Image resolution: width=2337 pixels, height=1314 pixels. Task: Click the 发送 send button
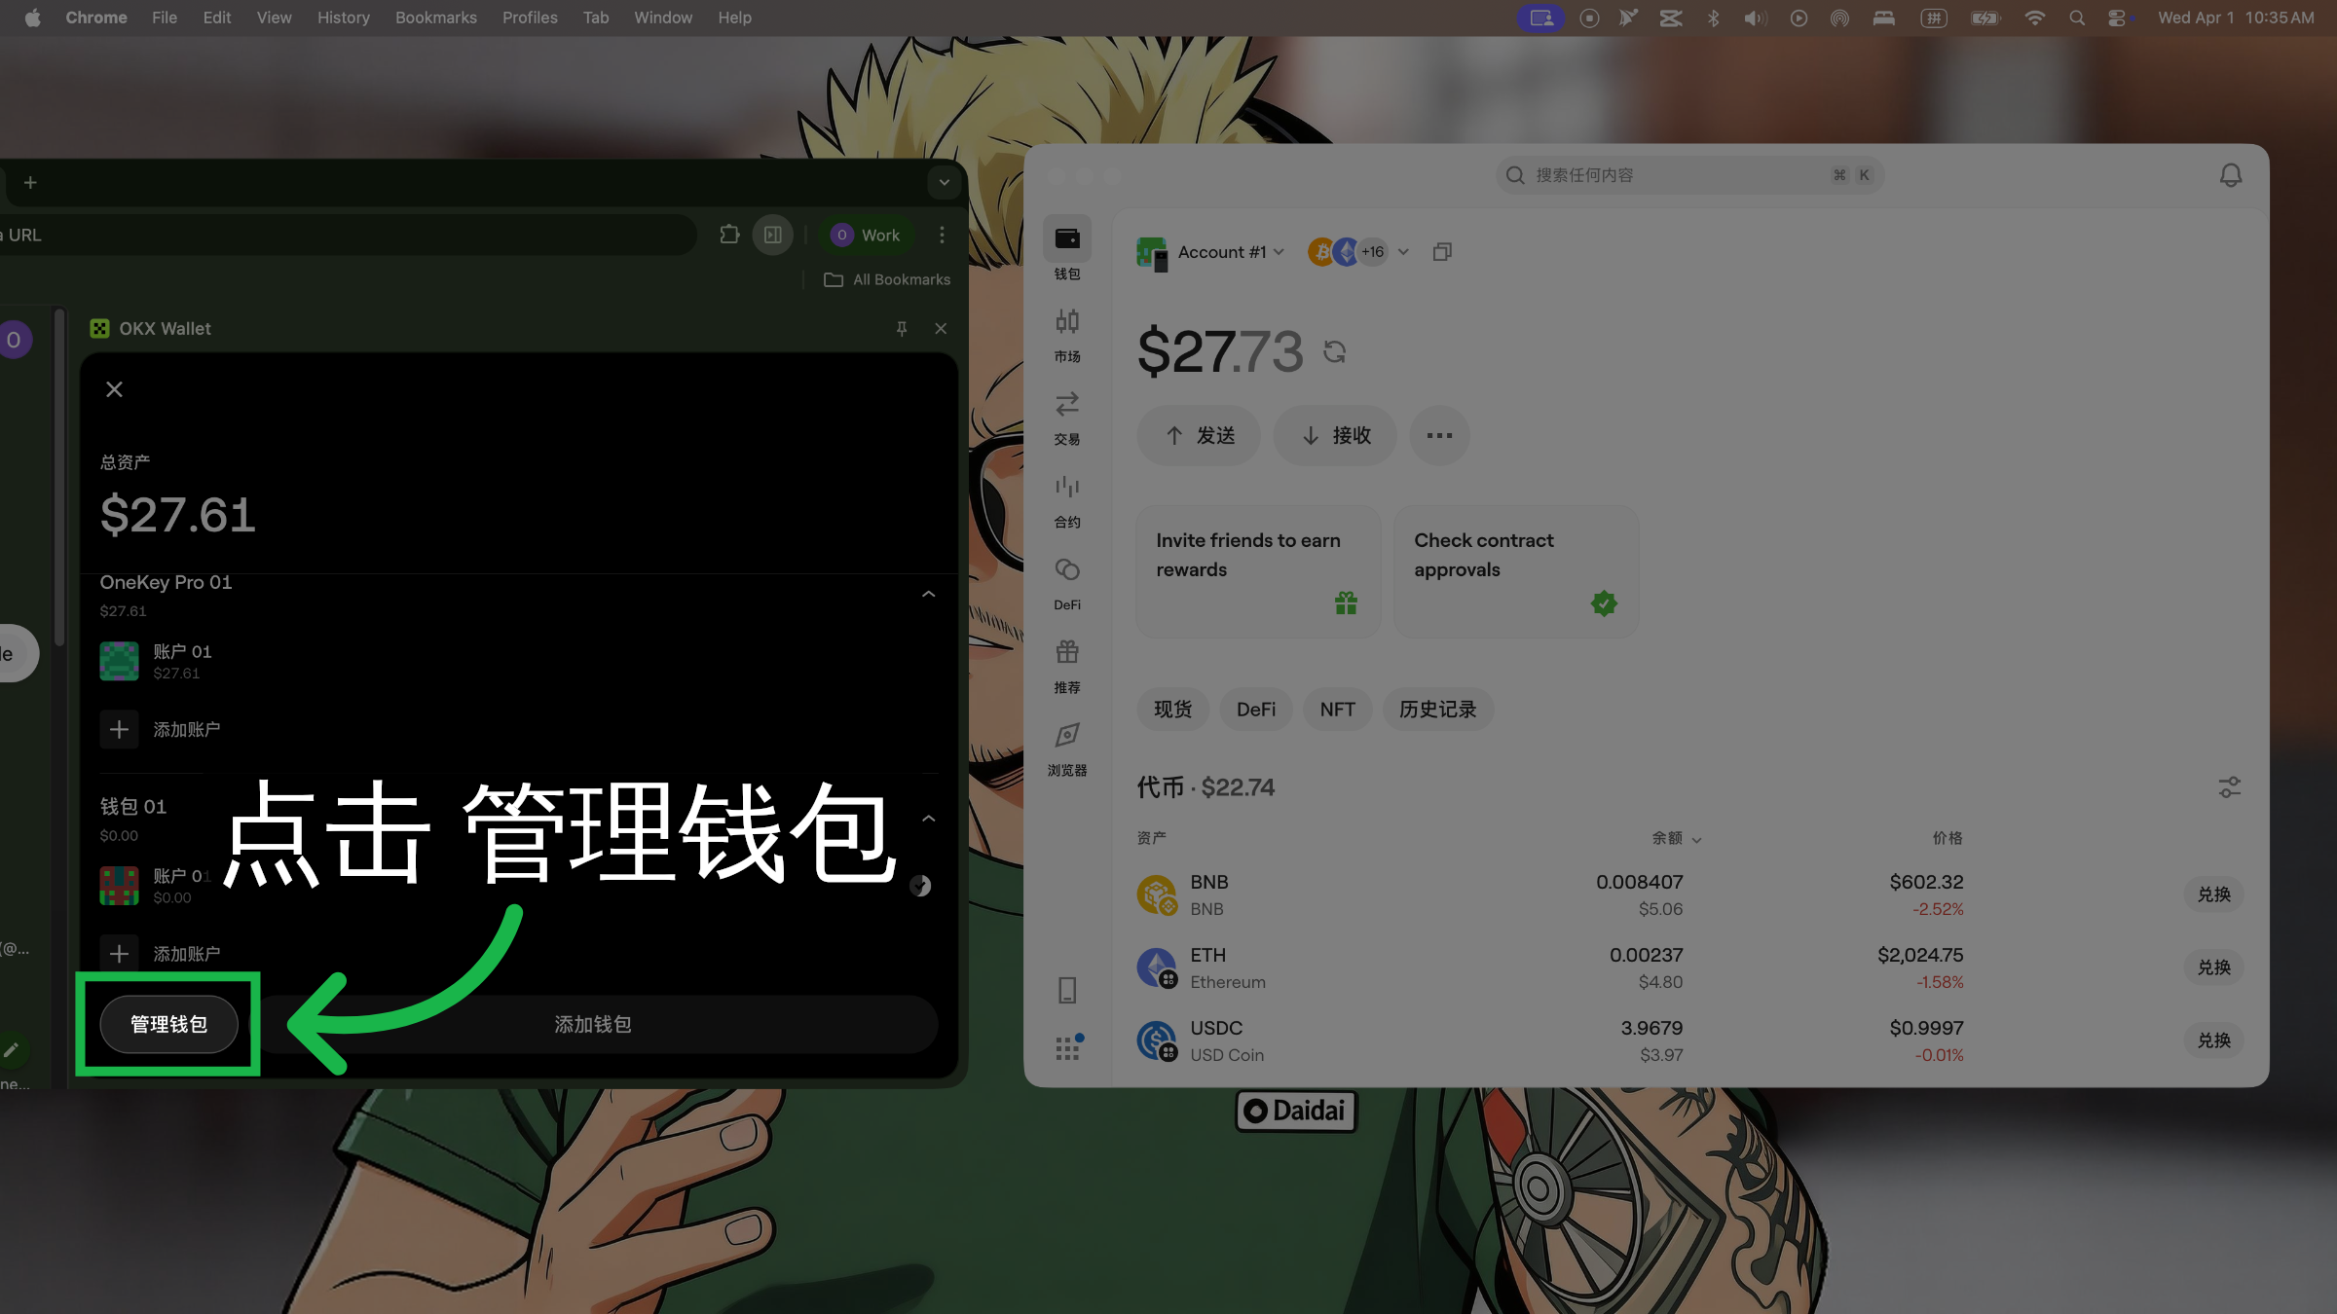pos(1199,435)
